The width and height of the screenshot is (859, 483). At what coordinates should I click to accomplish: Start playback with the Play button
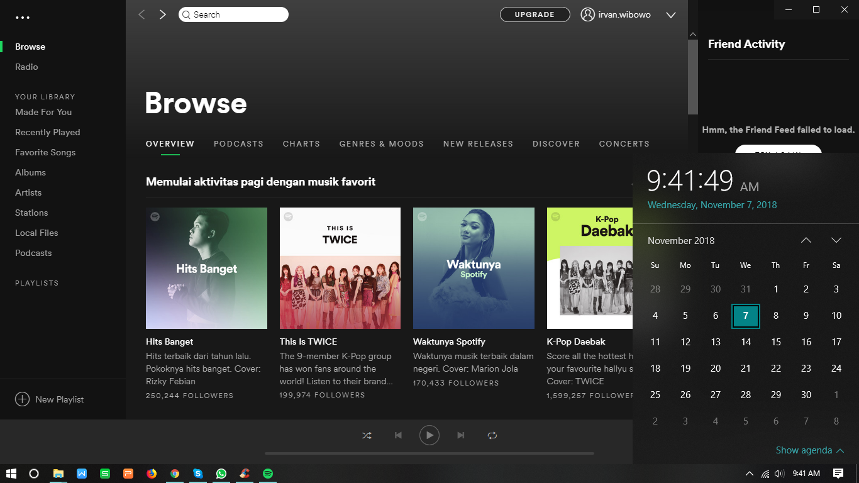click(429, 435)
